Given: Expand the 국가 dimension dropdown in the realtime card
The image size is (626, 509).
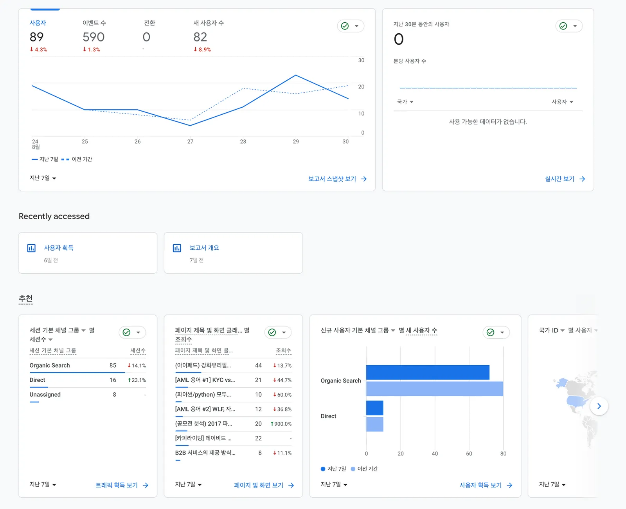Looking at the screenshot, I should (405, 102).
